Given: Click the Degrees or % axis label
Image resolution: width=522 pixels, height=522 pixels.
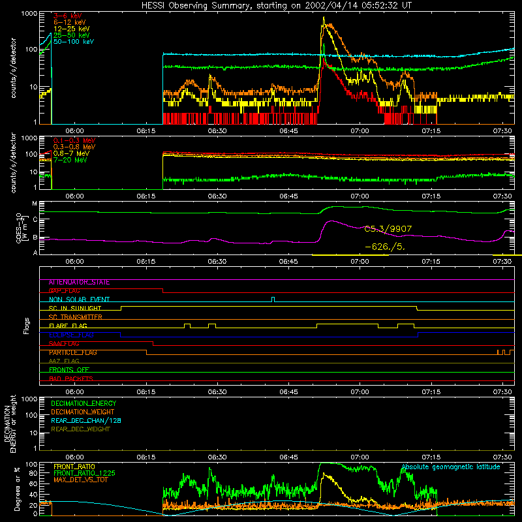Looking at the screenshot, I should 17,489.
